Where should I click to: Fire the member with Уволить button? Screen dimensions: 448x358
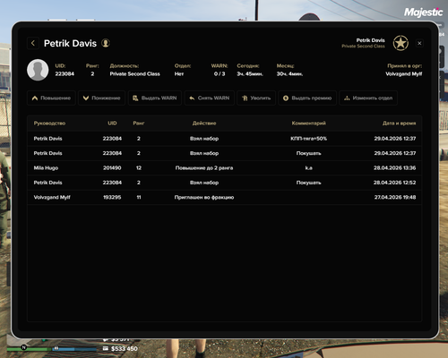coord(256,98)
